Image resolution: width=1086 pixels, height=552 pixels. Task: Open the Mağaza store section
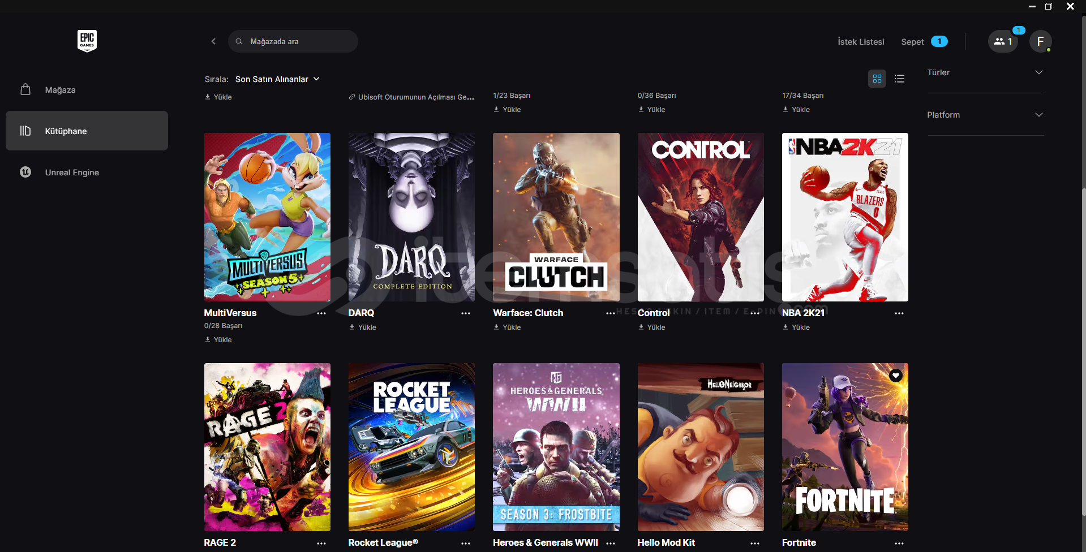click(x=87, y=89)
